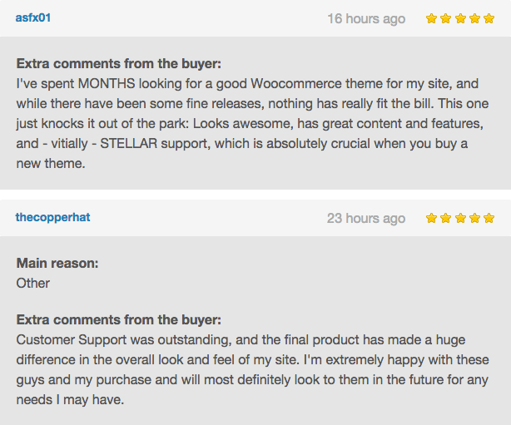Click third star in thecopperhat's rating

[460, 218]
